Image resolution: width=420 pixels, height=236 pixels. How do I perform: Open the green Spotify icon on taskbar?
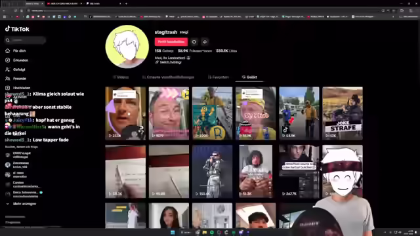pyautogui.click(x=212, y=232)
